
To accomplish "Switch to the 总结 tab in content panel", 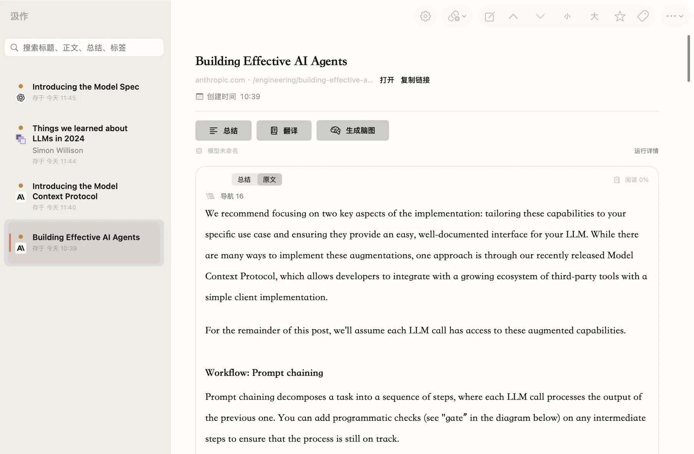I will (x=244, y=179).
